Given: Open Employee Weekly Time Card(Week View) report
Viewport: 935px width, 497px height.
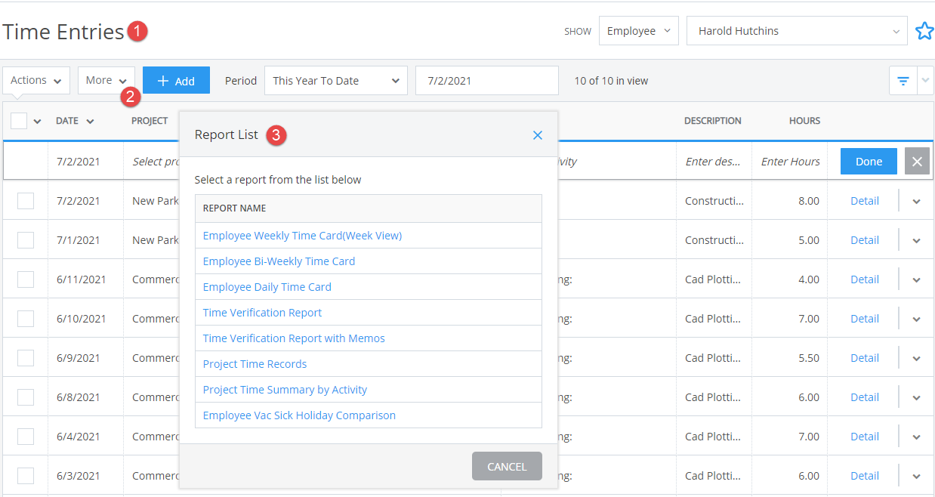Looking at the screenshot, I should [x=302, y=236].
